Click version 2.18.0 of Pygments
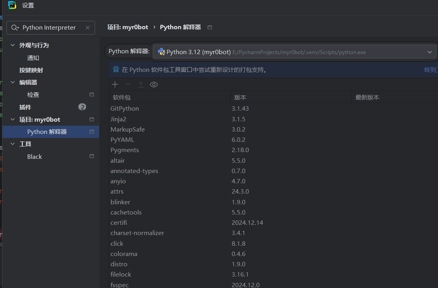This screenshot has height=288, width=438. [240, 150]
